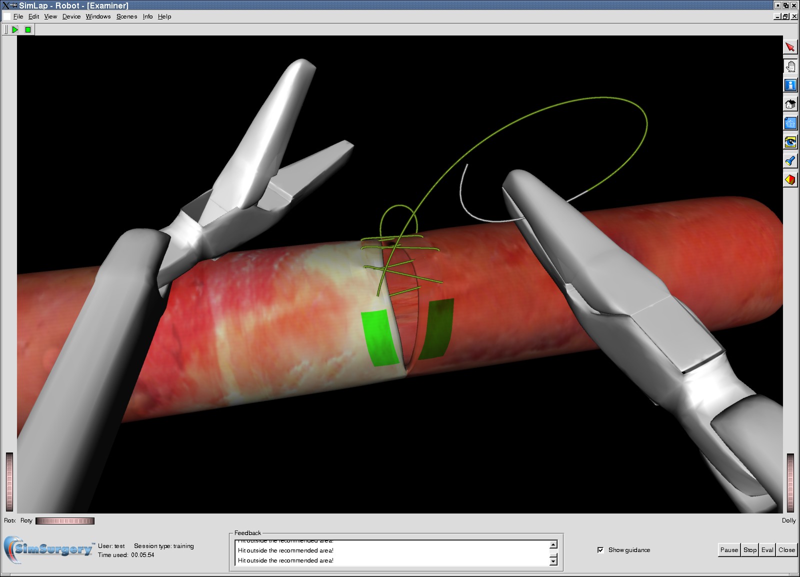Click the Close button
Screen dimensions: 800x577
[x=786, y=550]
